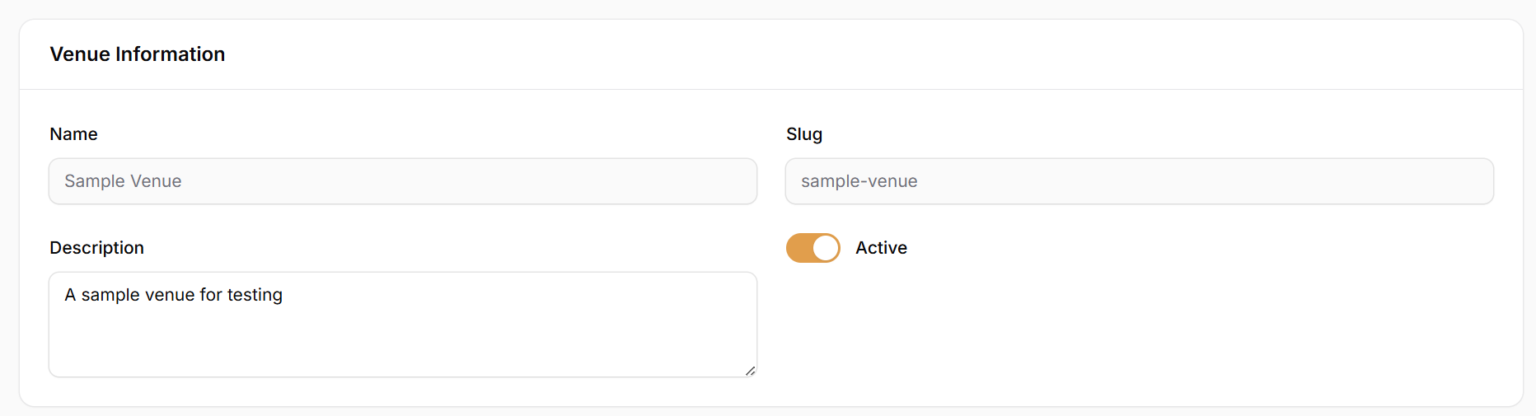Image resolution: width=1536 pixels, height=416 pixels.
Task: Click the text 'A sample venue for testing'
Action: (173, 295)
